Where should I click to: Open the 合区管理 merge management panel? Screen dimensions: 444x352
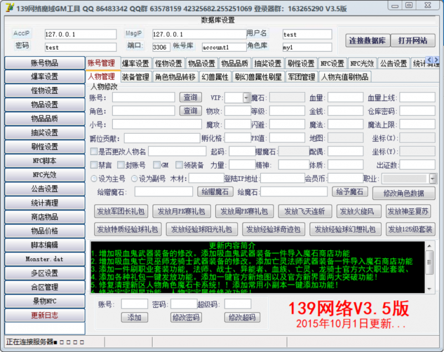pyautogui.click(x=42, y=286)
